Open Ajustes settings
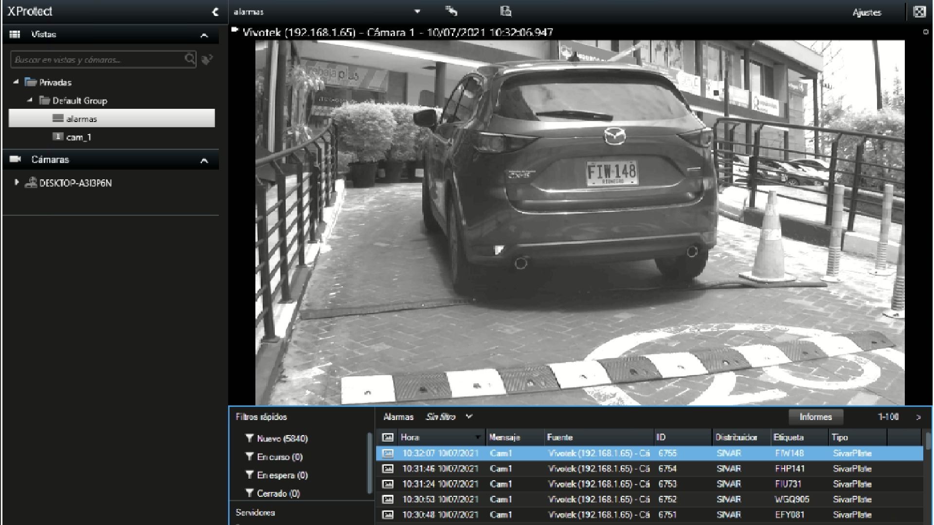 866,12
